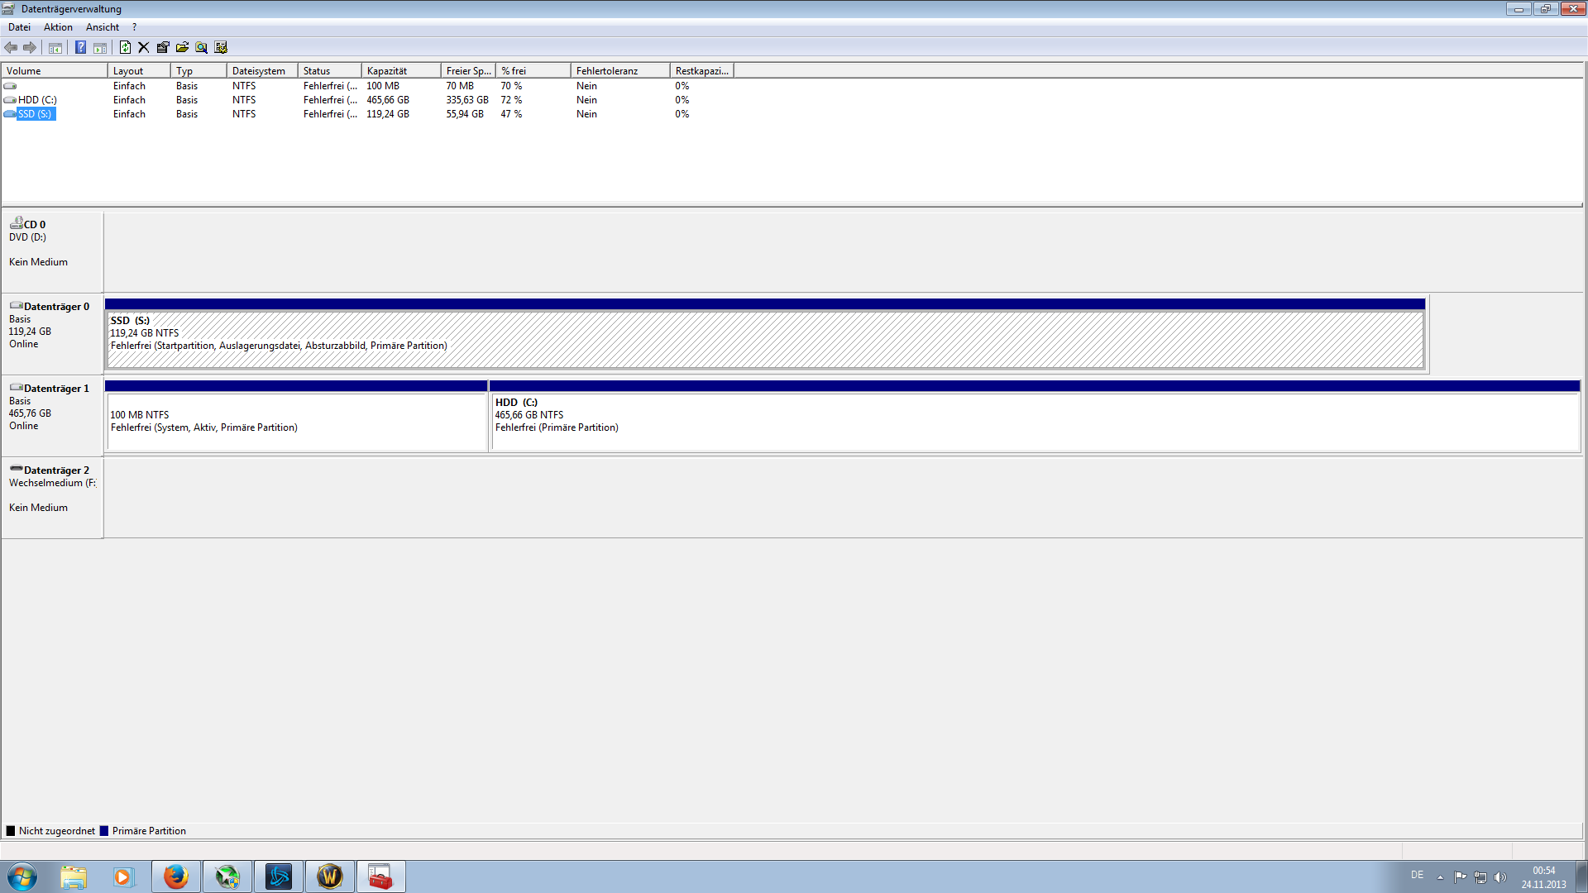Click the magnifier search toolbar icon

click(x=201, y=47)
